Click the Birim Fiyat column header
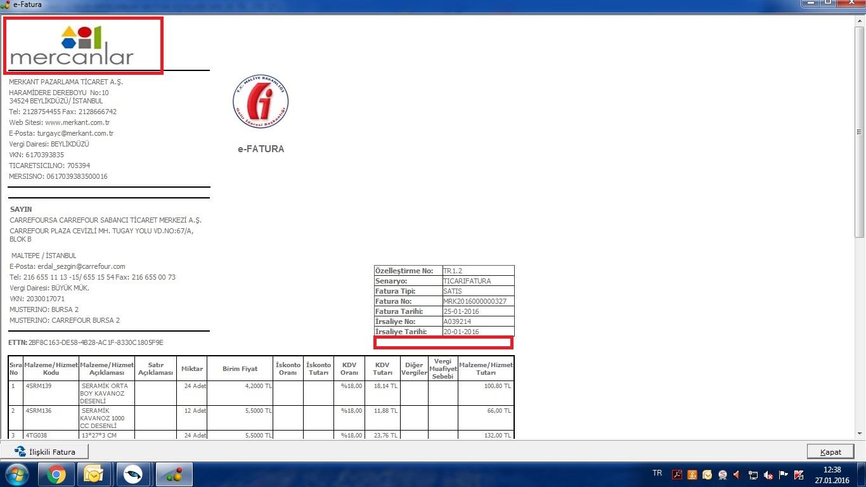Viewport: 866px width, 487px height. point(240,368)
